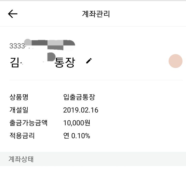Tap the 10,000원 withdrawable amount
Viewport: 186px width, 172px height.
pos(77,123)
